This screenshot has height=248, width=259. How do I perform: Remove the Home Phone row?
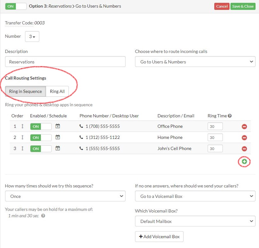[x=244, y=138]
